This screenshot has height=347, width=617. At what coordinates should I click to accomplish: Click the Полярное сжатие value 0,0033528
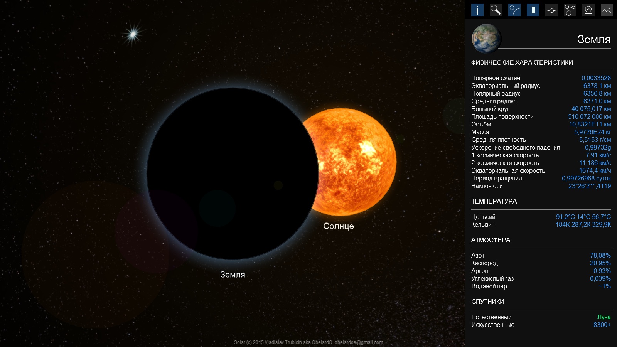click(x=596, y=78)
